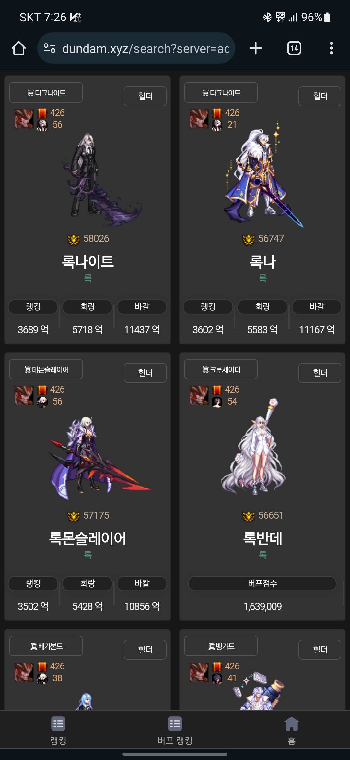Switch to 버프 랭킹 bottom tab

pos(175,731)
